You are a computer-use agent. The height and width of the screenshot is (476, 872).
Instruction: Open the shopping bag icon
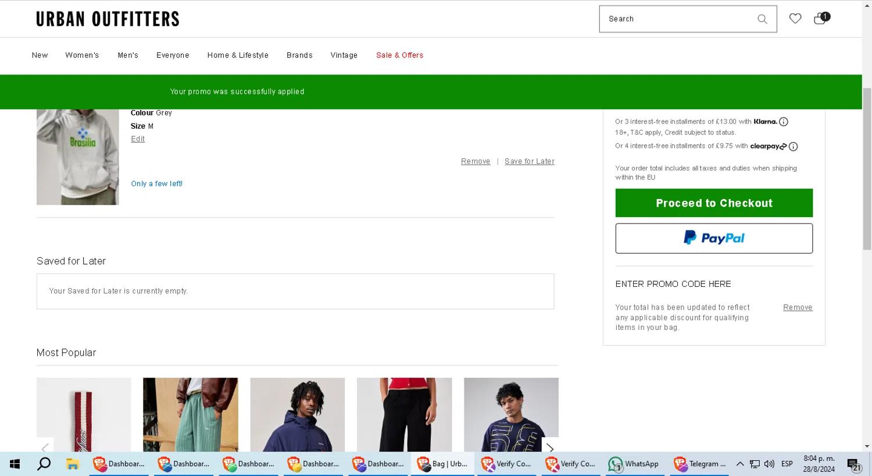pyautogui.click(x=820, y=19)
